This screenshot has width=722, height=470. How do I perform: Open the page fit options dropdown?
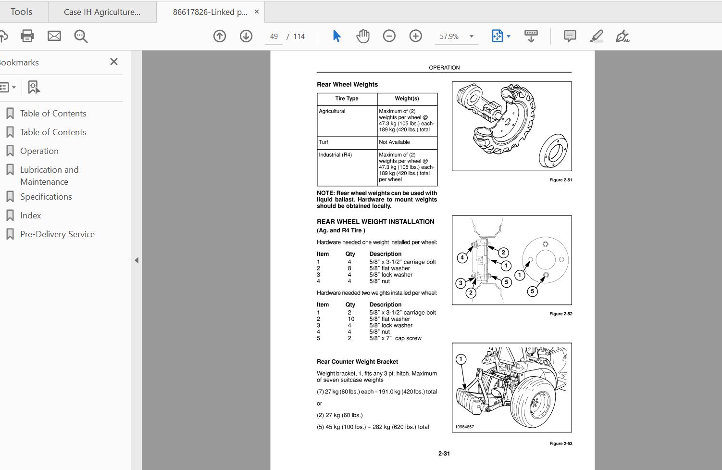pos(508,36)
